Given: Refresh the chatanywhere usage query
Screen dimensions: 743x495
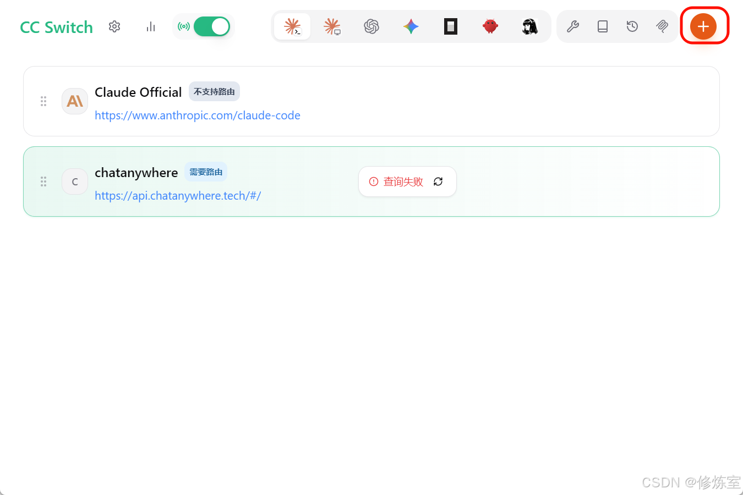Looking at the screenshot, I should point(438,182).
